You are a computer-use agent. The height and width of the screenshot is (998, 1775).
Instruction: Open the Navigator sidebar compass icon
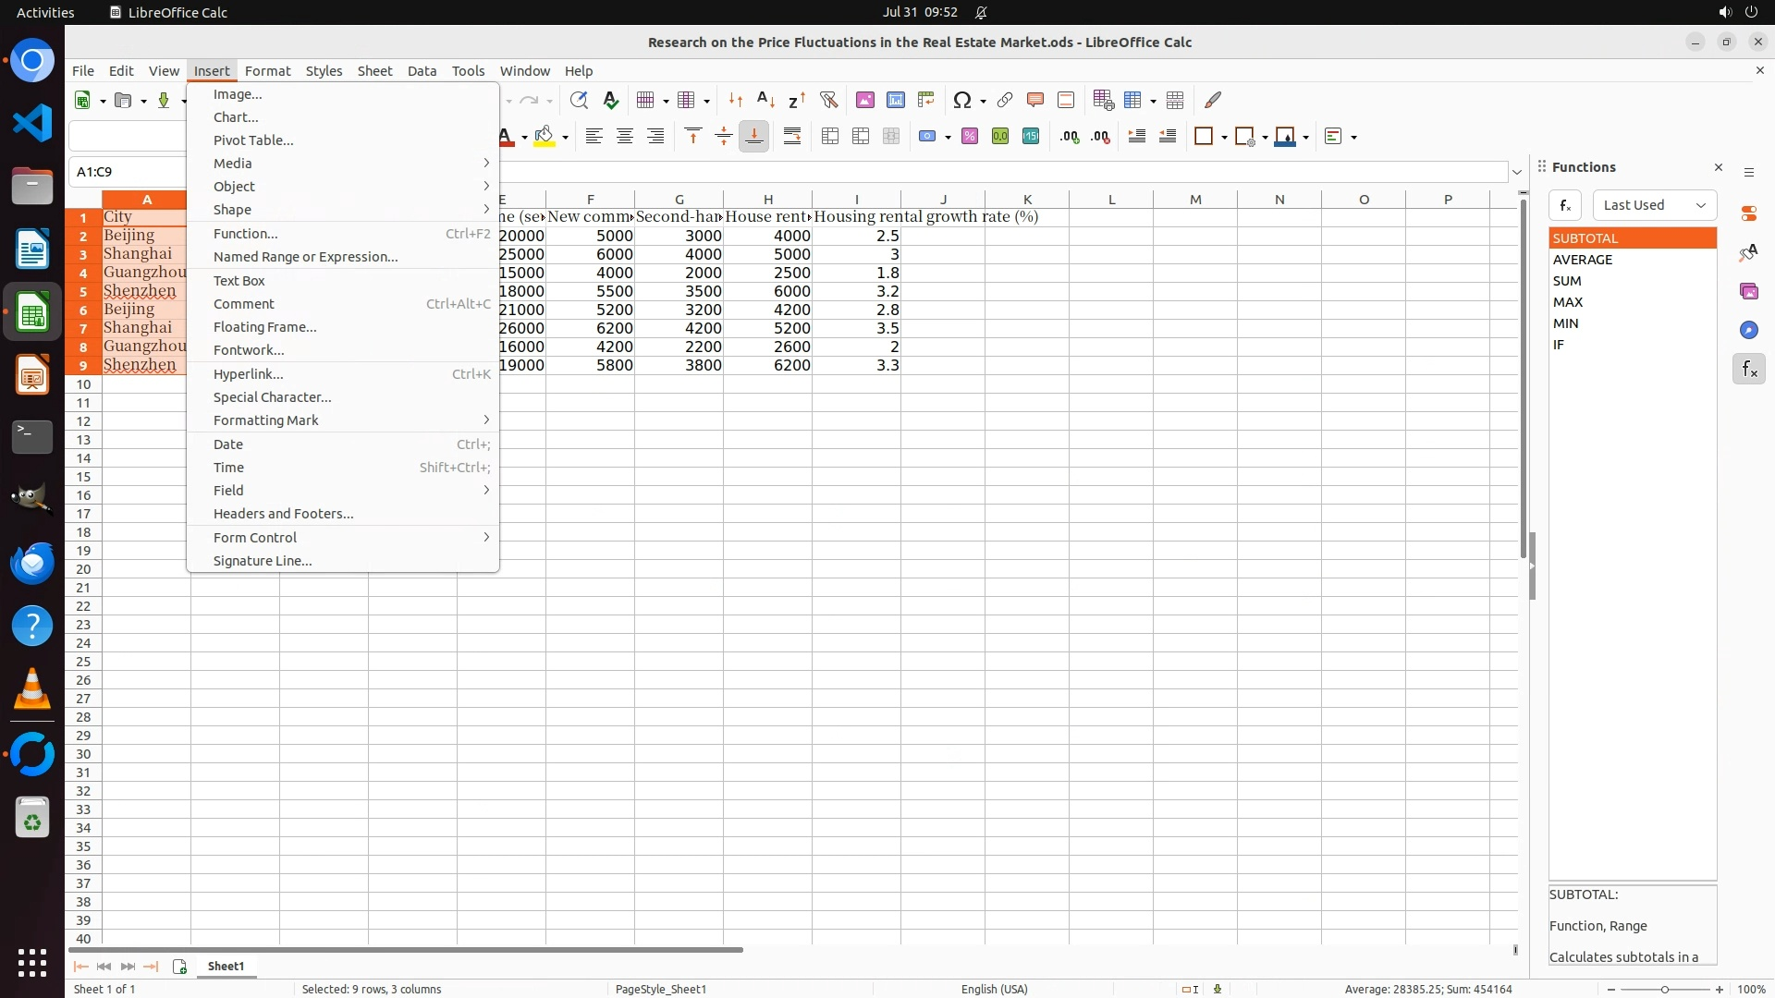pos(1748,330)
